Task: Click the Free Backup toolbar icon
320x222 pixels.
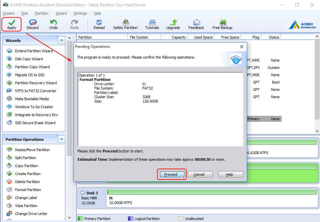Action: 222,24
